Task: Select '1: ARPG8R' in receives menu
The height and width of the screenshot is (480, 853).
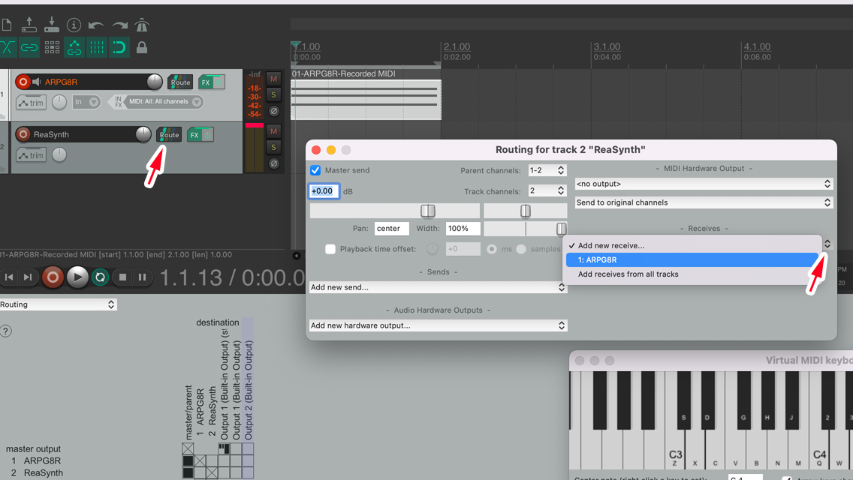Action: [692, 259]
